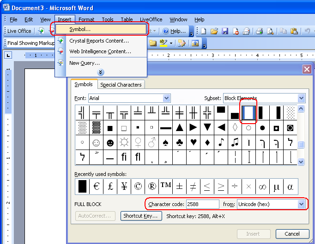Click the Print Preview magnifier icon

click(270, 31)
